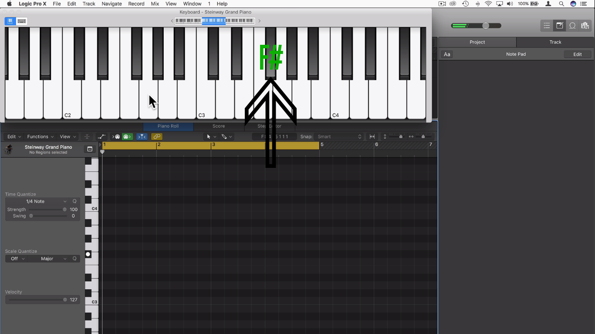The height and width of the screenshot is (334, 595).
Task: Open Spotlight search icon
Action: pos(561,4)
